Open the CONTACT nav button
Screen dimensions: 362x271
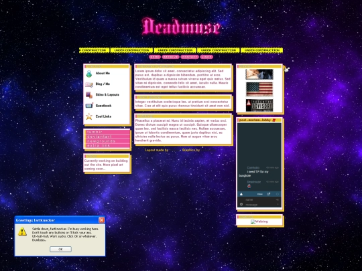(x=190, y=57)
